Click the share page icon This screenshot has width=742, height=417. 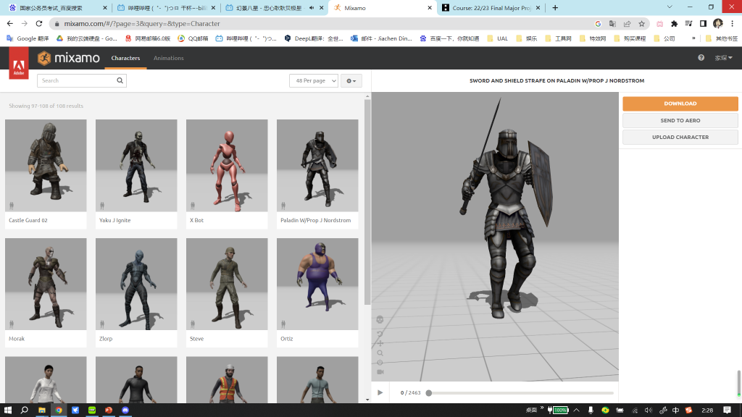(627, 24)
